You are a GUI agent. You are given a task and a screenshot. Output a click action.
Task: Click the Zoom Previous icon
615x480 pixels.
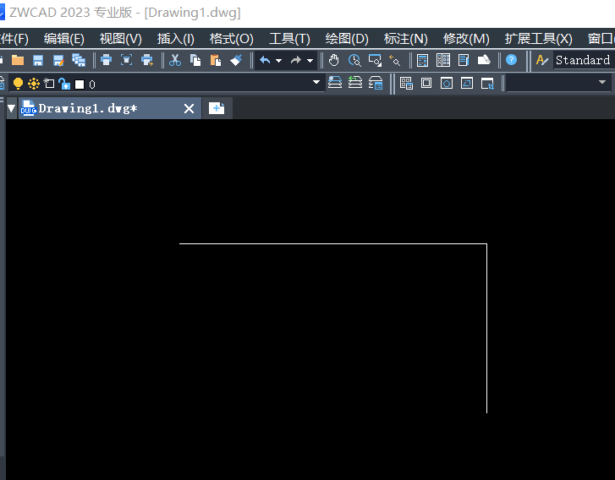(x=394, y=60)
